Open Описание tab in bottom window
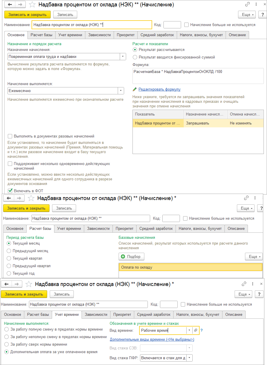 (234, 314)
